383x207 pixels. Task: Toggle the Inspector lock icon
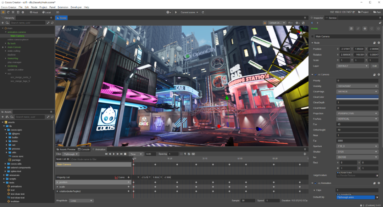(380, 23)
